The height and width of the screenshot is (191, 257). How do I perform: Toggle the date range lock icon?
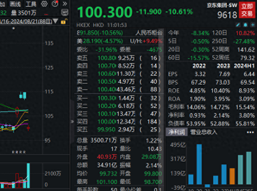point(64,21)
